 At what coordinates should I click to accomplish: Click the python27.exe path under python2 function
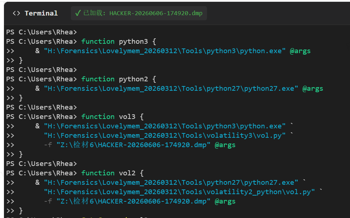[171, 89]
